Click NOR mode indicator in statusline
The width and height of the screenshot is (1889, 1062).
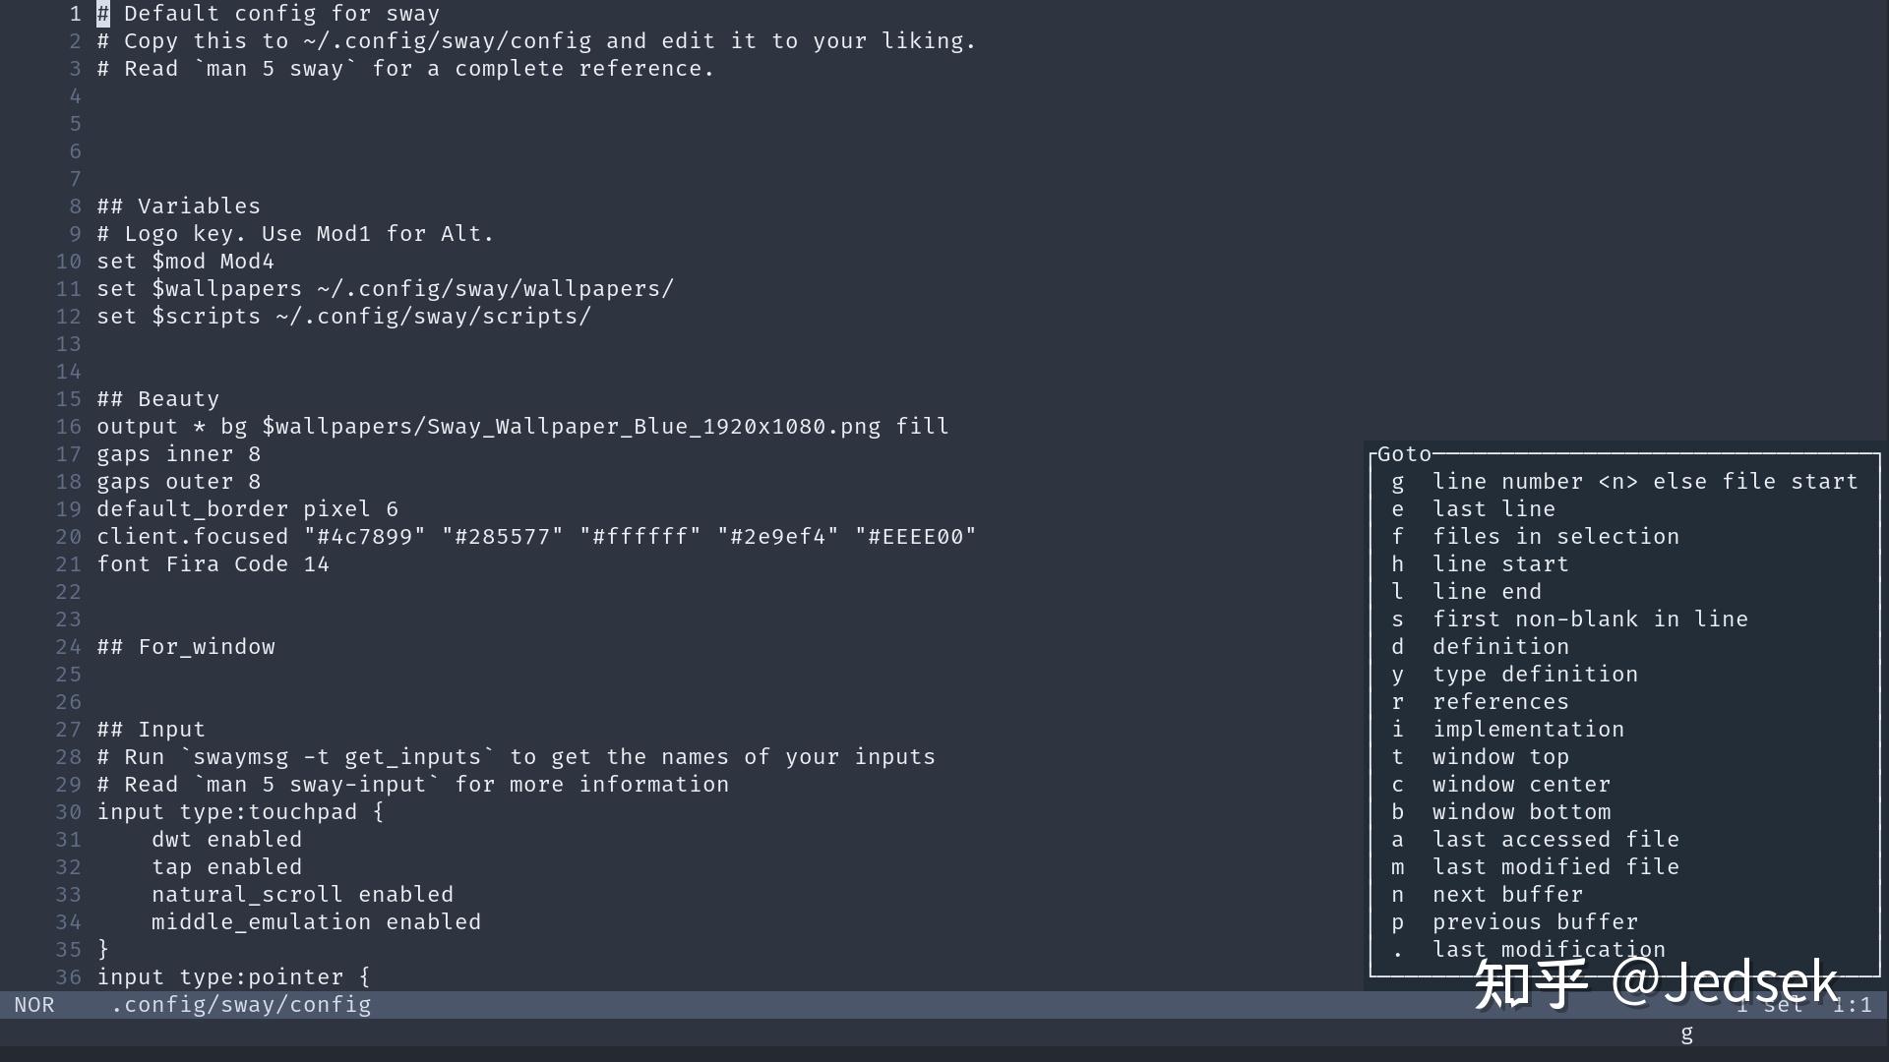coord(34,1005)
